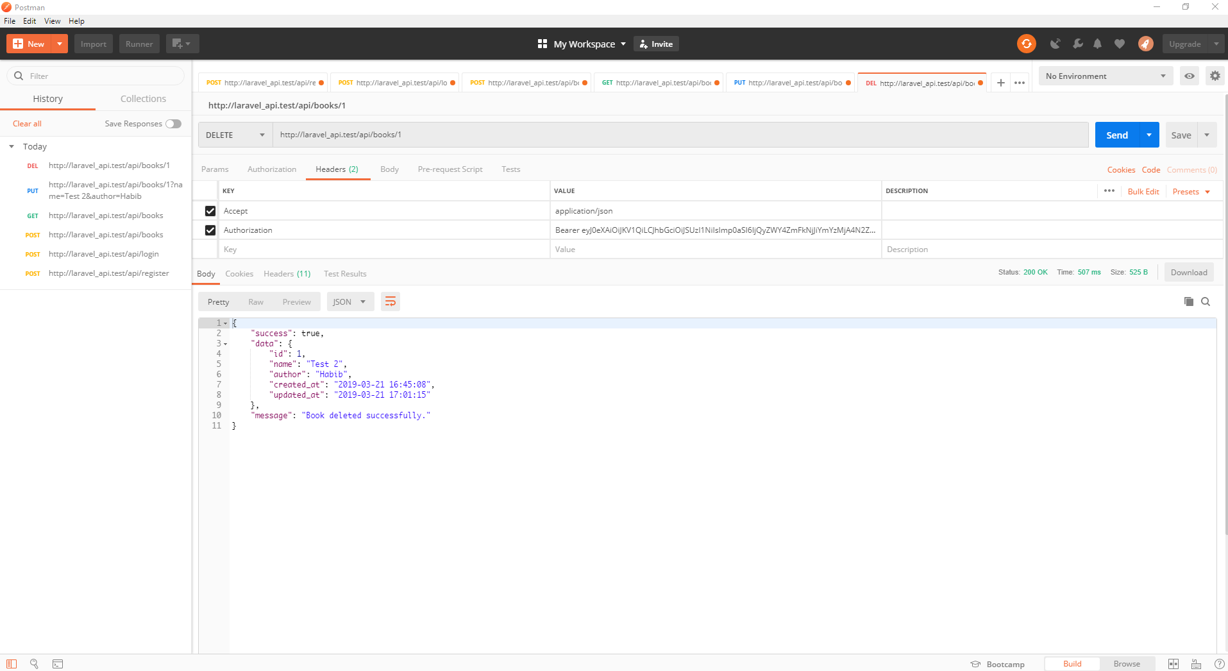Open headers column options ellipsis

1109,191
